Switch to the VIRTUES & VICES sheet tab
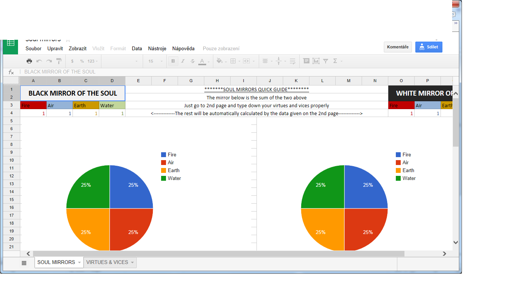Viewport: 513px width, 288px height. pyautogui.click(x=107, y=262)
